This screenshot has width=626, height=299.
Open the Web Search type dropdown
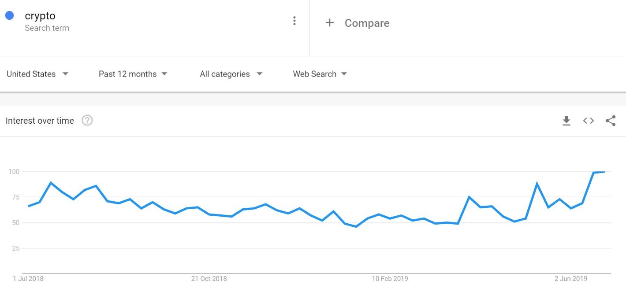(320, 74)
